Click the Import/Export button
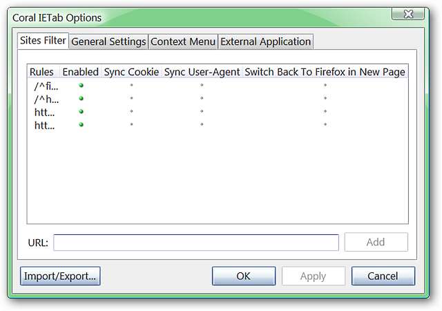The image size is (442, 311). [60, 276]
